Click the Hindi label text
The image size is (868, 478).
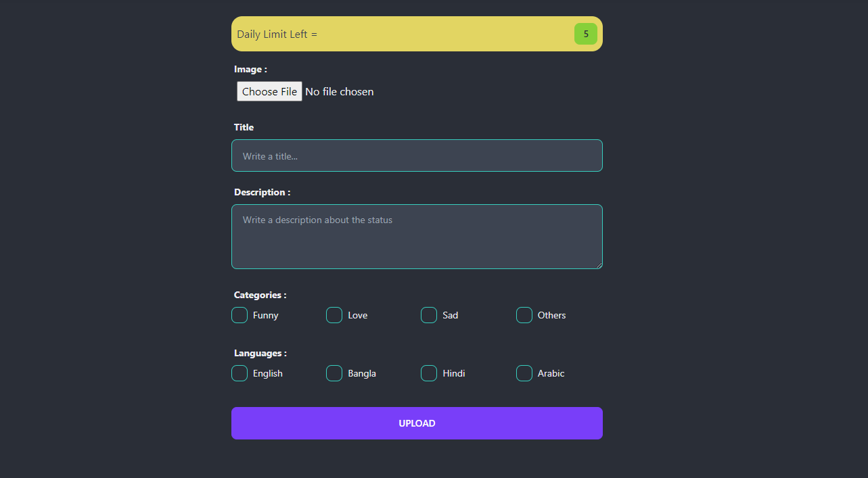(454, 374)
